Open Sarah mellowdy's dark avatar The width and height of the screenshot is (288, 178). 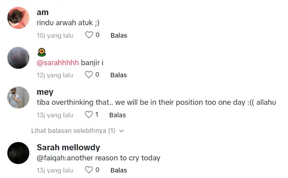point(18,153)
